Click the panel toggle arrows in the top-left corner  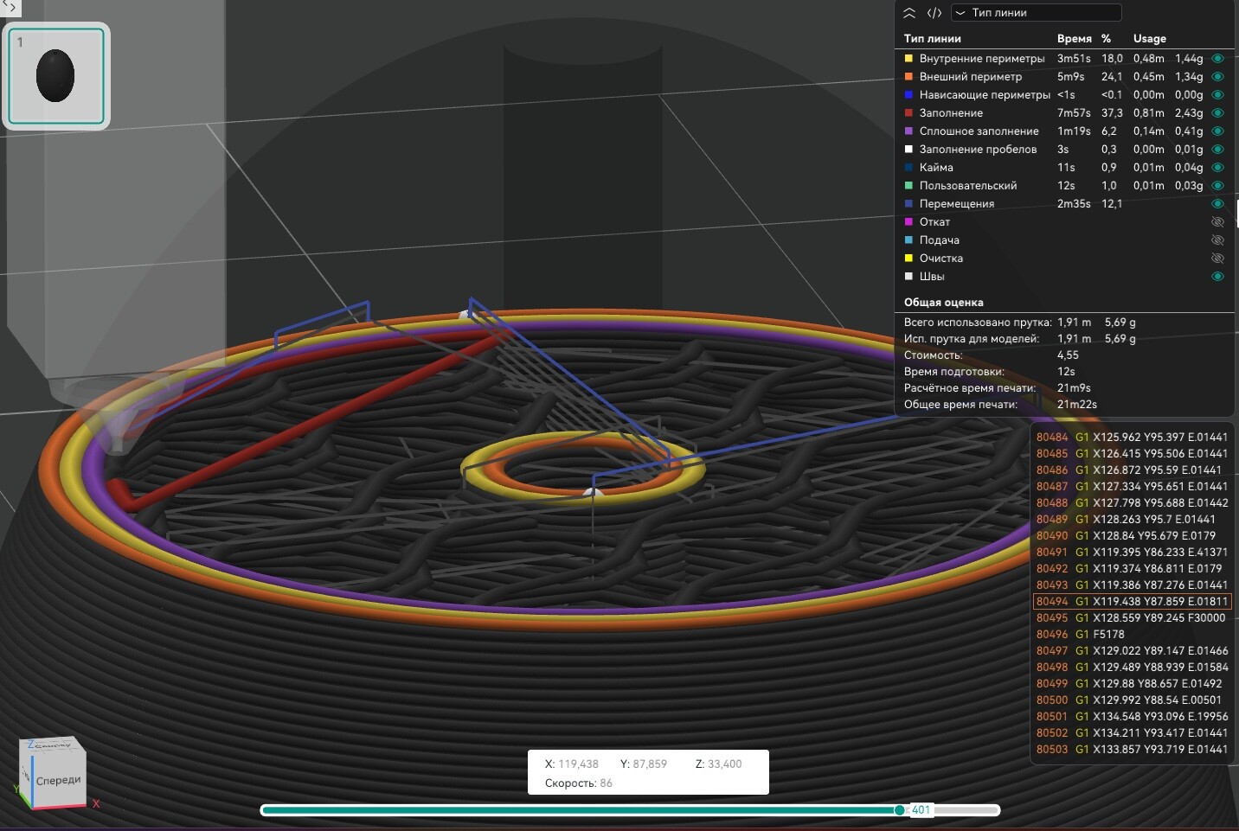pos(10,7)
